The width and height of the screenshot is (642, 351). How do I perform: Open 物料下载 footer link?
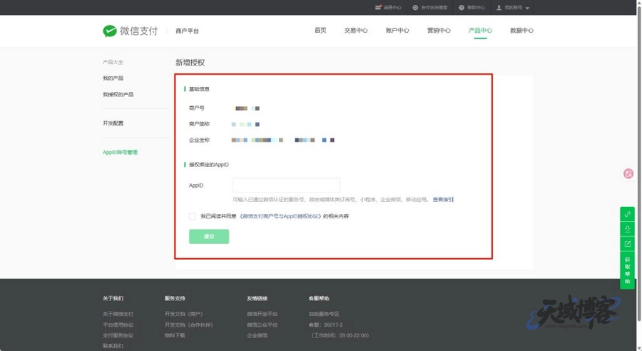pos(175,335)
